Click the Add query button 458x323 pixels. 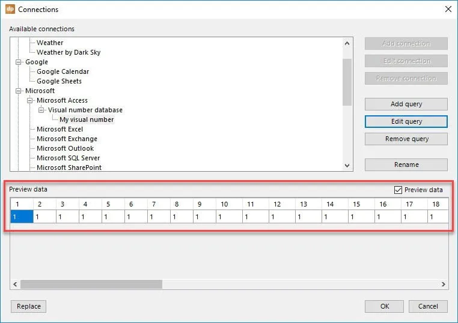click(406, 104)
